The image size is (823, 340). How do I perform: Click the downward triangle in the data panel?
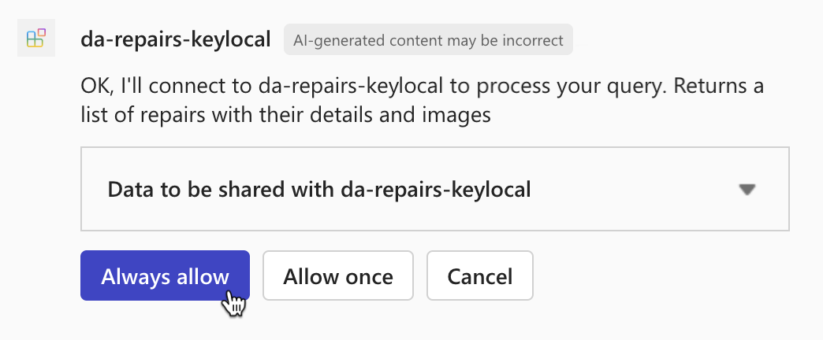coord(747,190)
